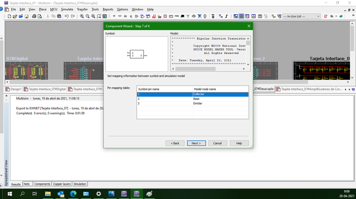Open the Reports menu
Viewport: 356px width, 199px height.
[x=108, y=9]
